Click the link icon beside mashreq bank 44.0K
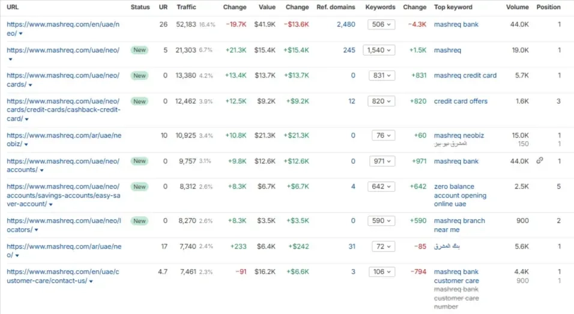The image size is (574, 314). pyautogui.click(x=540, y=160)
